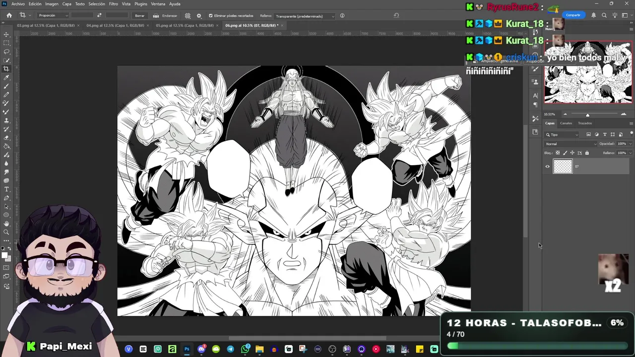The height and width of the screenshot is (357, 635).
Task: Open the Relleno Transparente (predeterminado) dropdown
Action: (305, 16)
